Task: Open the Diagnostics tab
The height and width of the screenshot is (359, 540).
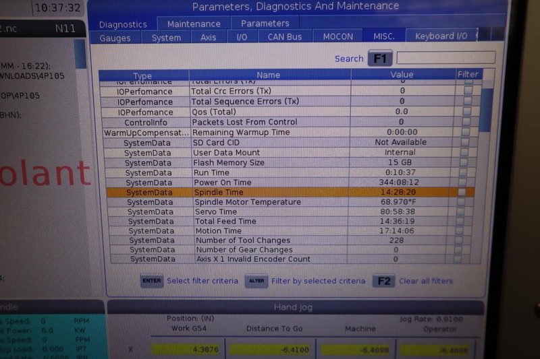Action: (123, 24)
